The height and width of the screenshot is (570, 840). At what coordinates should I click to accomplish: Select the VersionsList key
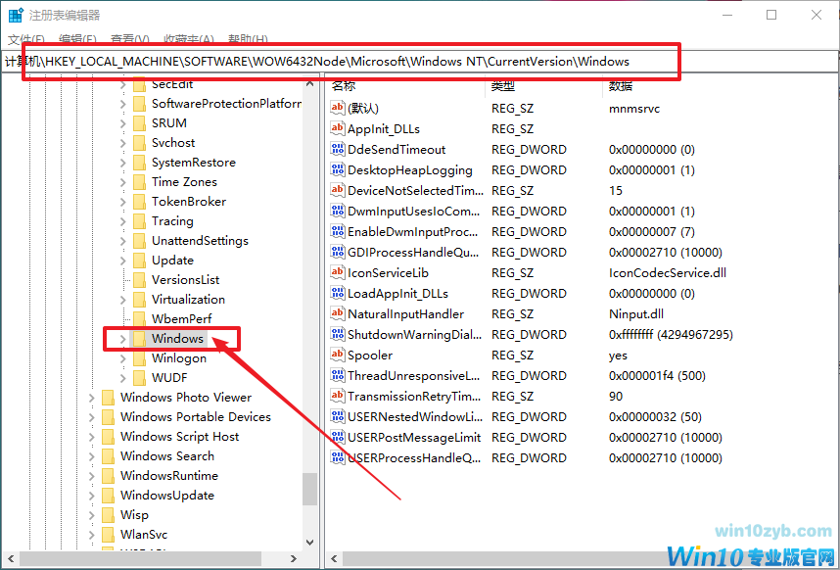pyautogui.click(x=185, y=280)
